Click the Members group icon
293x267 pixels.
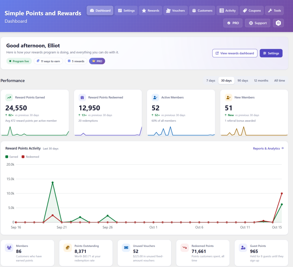[9, 248]
